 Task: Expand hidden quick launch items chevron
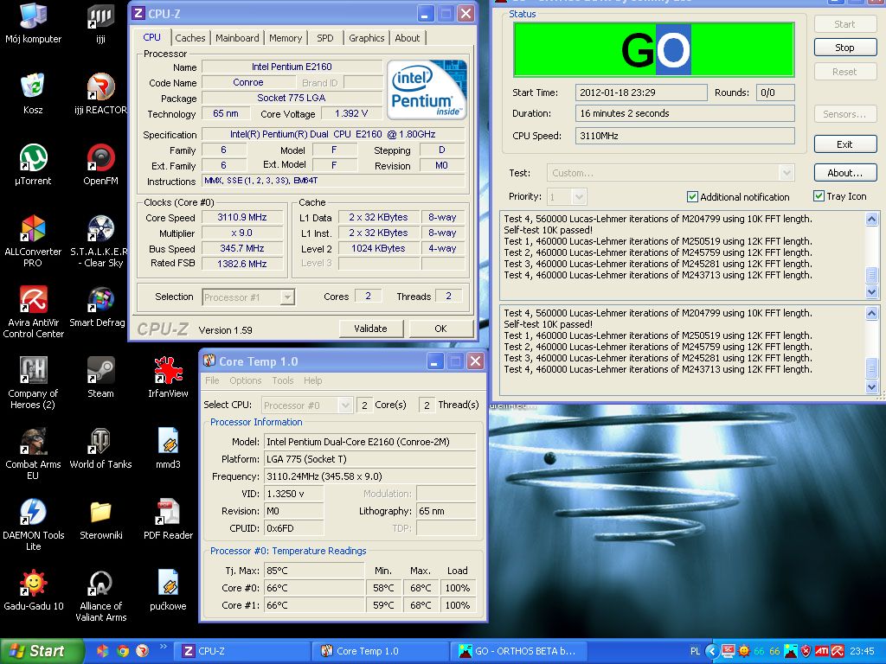[164, 647]
